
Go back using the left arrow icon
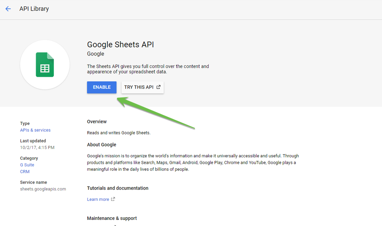8,9
